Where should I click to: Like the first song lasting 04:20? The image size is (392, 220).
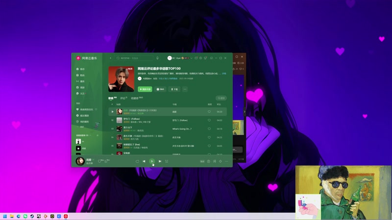point(209,112)
